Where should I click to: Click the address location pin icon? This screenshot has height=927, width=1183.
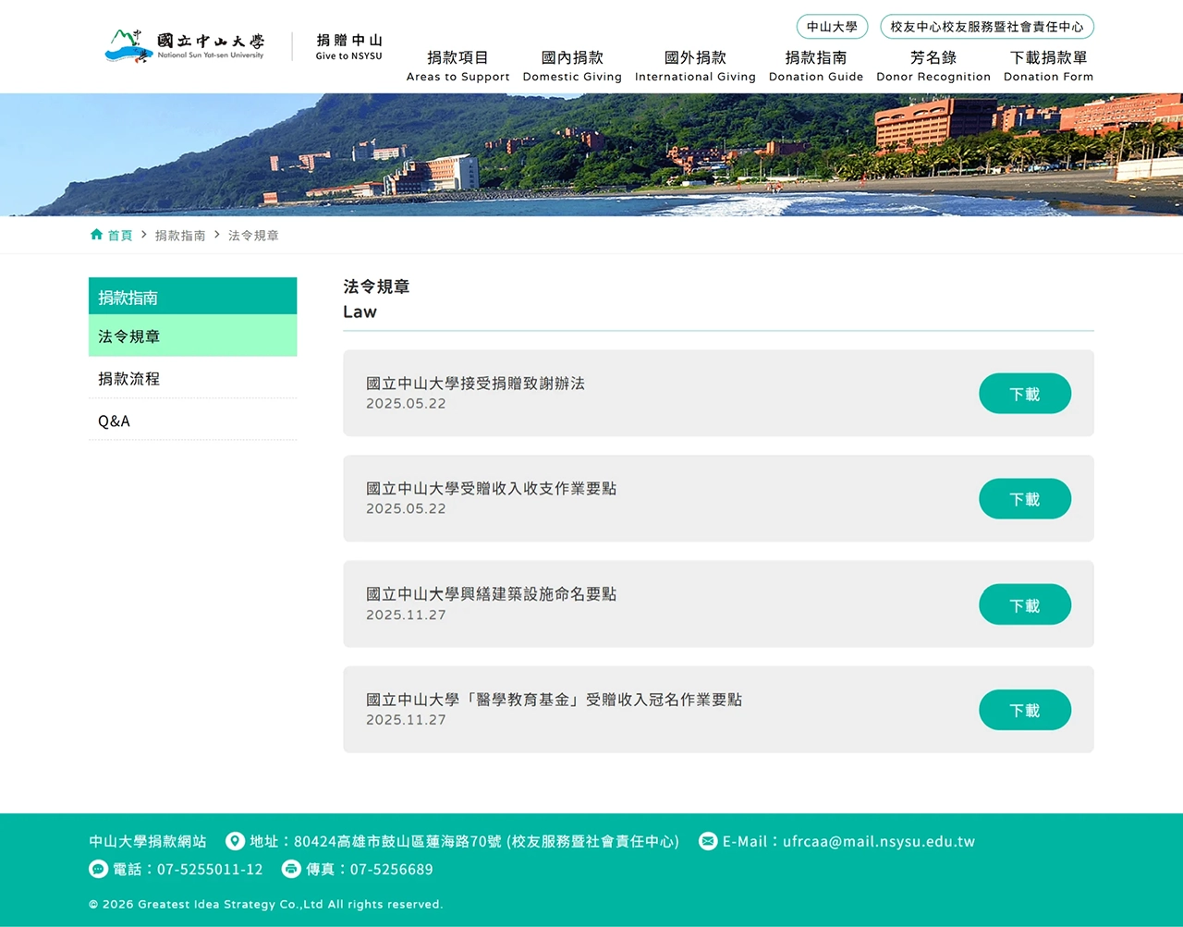tap(235, 841)
